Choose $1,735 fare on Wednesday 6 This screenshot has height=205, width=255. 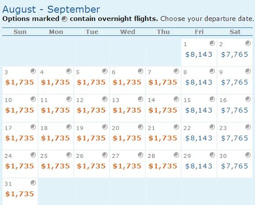(127, 82)
